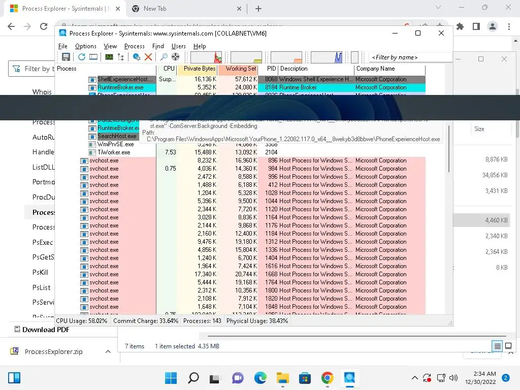Viewport: 520px width, 390px height.
Task: Open the Chrome profile avatar icon
Action: [x=493, y=26]
